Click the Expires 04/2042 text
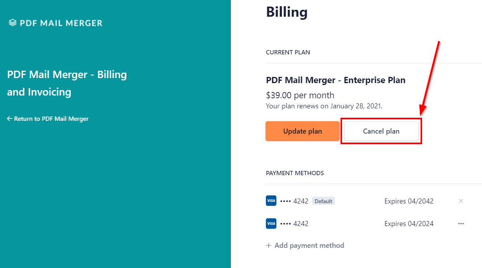The image size is (482, 268). coord(409,201)
